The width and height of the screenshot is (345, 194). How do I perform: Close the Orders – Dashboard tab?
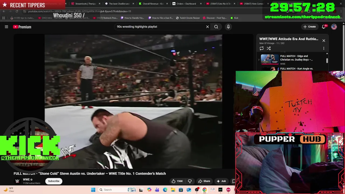tap(201, 4)
